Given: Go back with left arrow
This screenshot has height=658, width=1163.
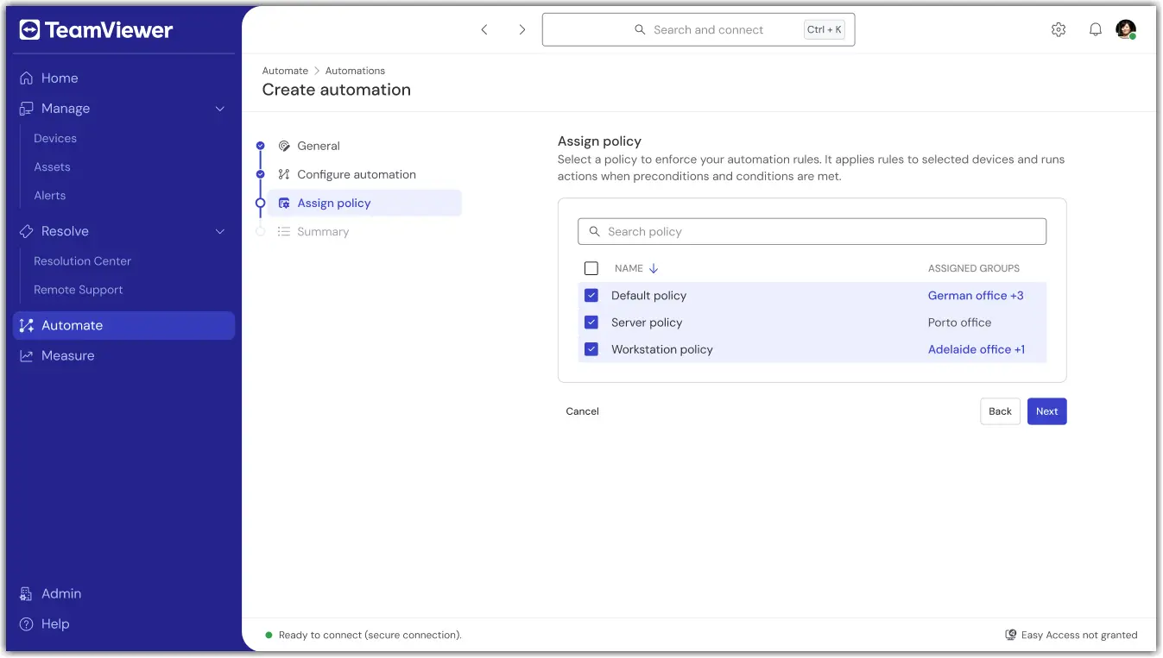Looking at the screenshot, I should (484, 29).
